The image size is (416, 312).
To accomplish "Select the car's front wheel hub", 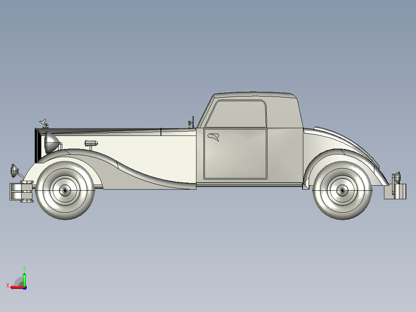I will (65, 190).
